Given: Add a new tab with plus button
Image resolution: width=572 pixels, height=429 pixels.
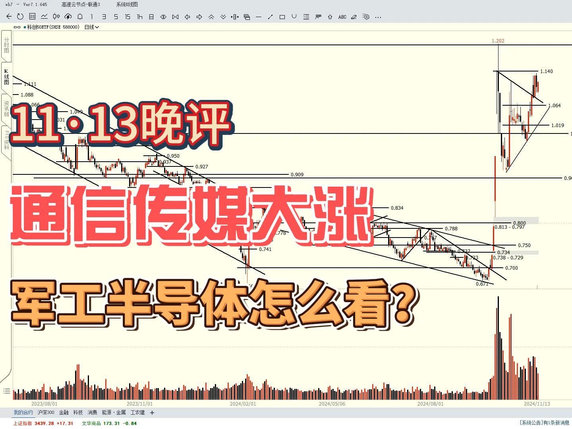Looking at the screenshot, I should [152, 413].
